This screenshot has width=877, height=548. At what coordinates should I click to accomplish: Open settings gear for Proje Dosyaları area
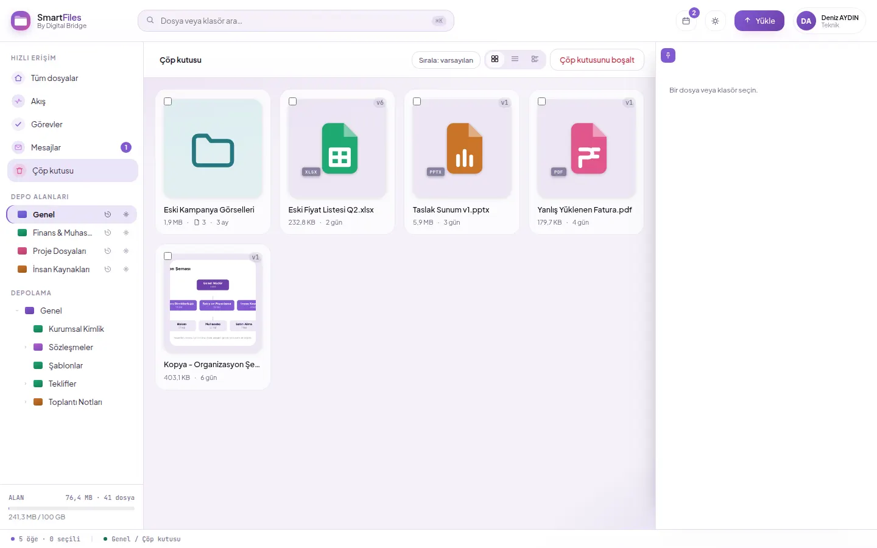pos(126,251)
